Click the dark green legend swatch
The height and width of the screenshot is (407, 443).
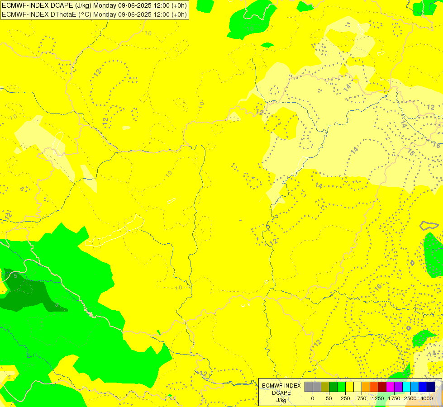pos(333,387)
